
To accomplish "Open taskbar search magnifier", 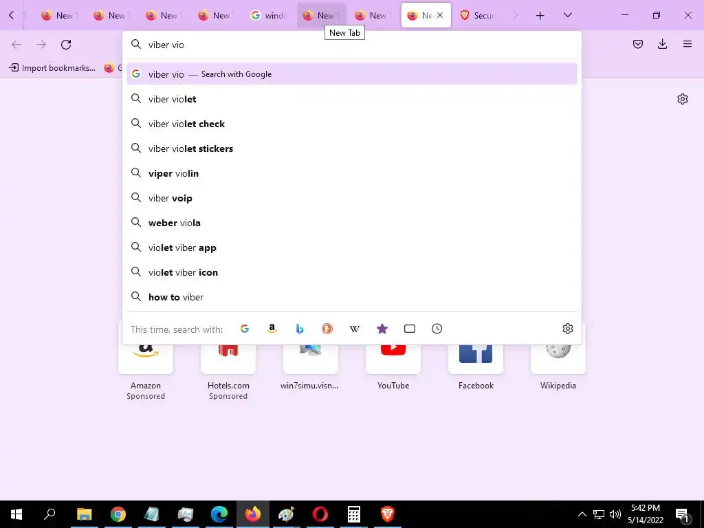I will click(49, 514).
